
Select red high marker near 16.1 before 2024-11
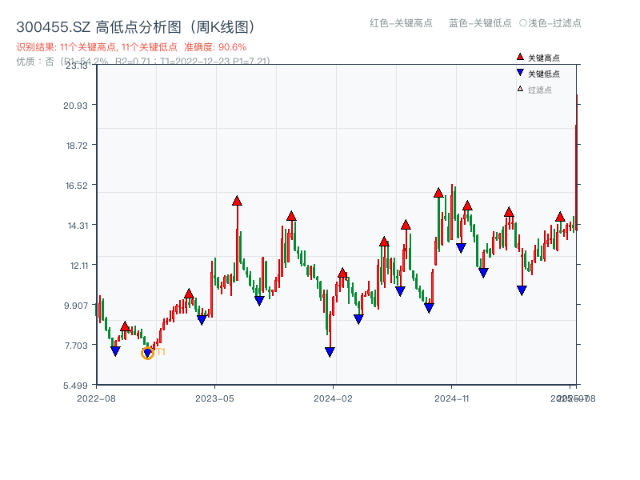(438, 193)
